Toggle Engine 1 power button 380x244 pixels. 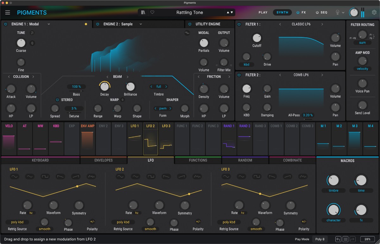[6, 24]
